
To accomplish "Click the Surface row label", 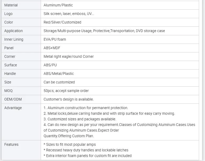I will pyautogui.click(x=11, y=65).
